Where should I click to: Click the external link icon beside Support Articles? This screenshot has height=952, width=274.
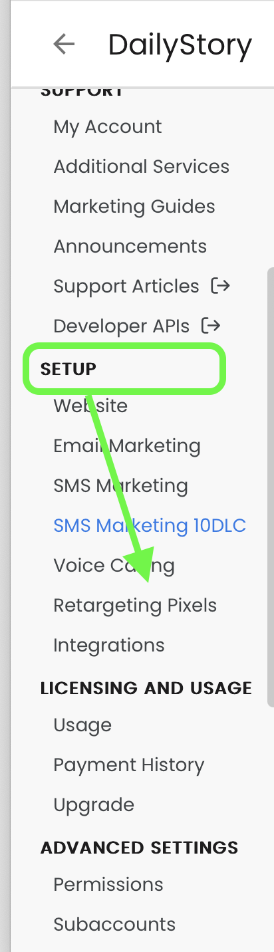tap(220, 286)
